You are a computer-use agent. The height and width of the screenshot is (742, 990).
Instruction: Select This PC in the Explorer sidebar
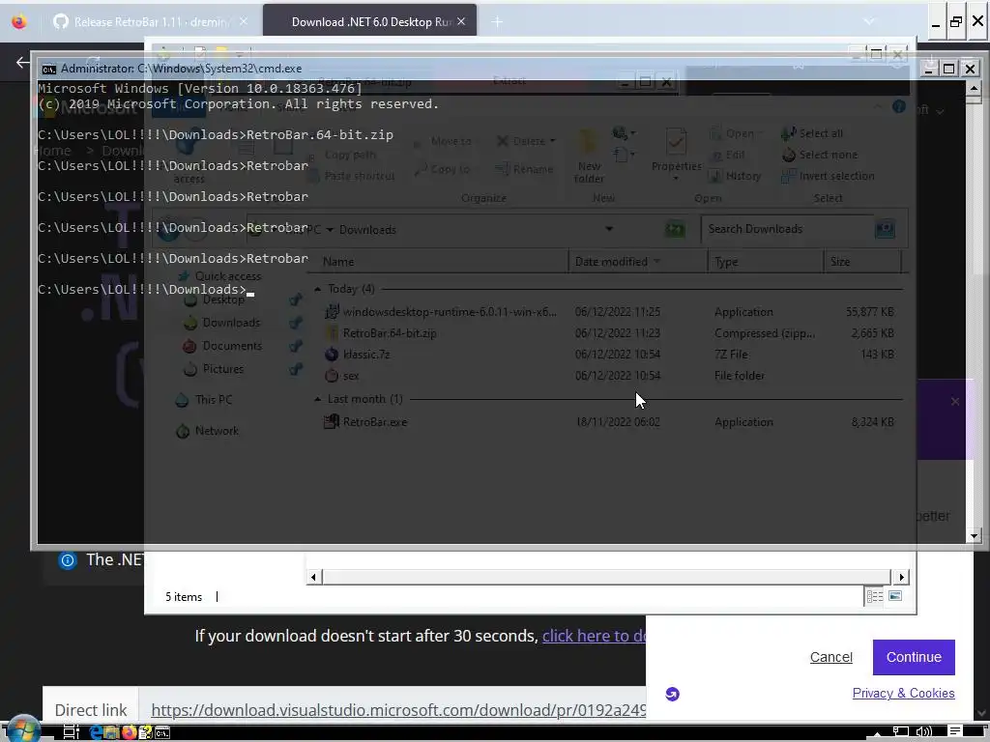click(x=203, y=400)
